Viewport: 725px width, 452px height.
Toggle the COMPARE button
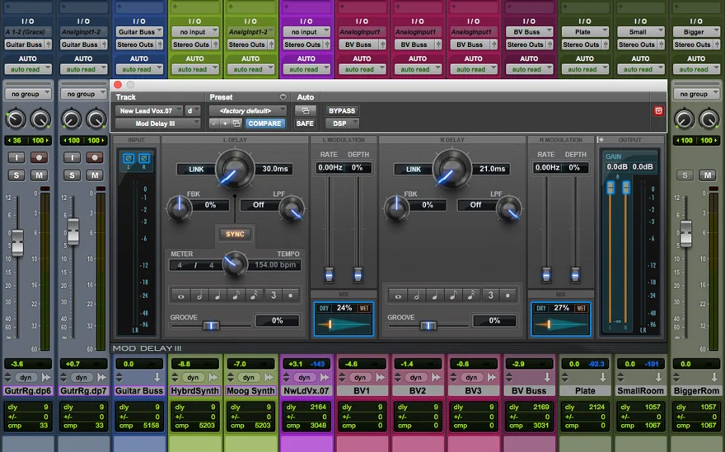click(264, 123)
